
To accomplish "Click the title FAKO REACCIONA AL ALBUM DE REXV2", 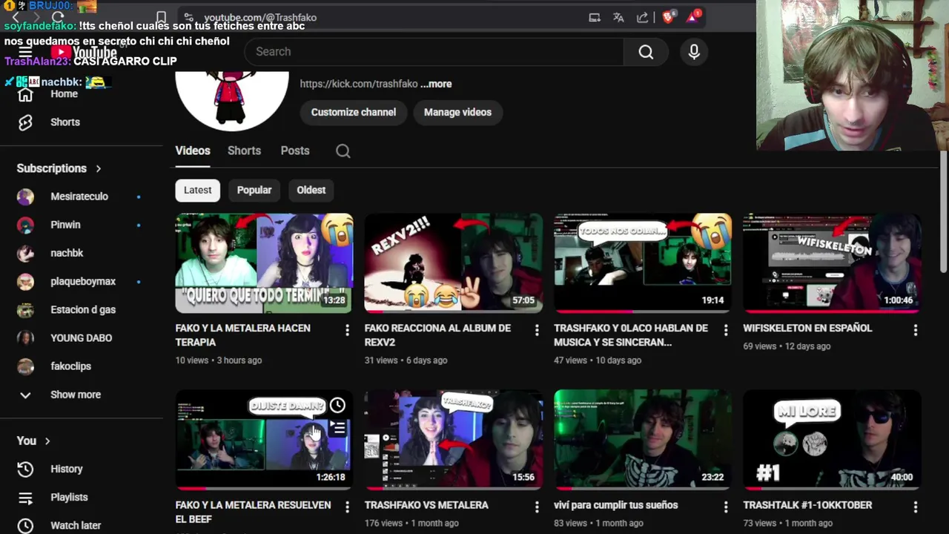I will [x=437, y=335].
